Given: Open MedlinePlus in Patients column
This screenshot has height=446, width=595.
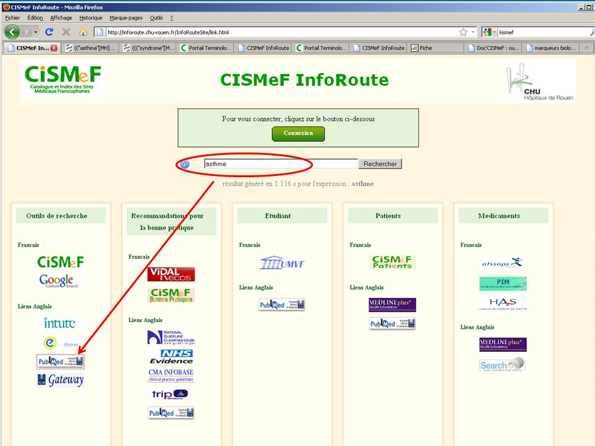Looking at the screenshot, I should 392,305.
